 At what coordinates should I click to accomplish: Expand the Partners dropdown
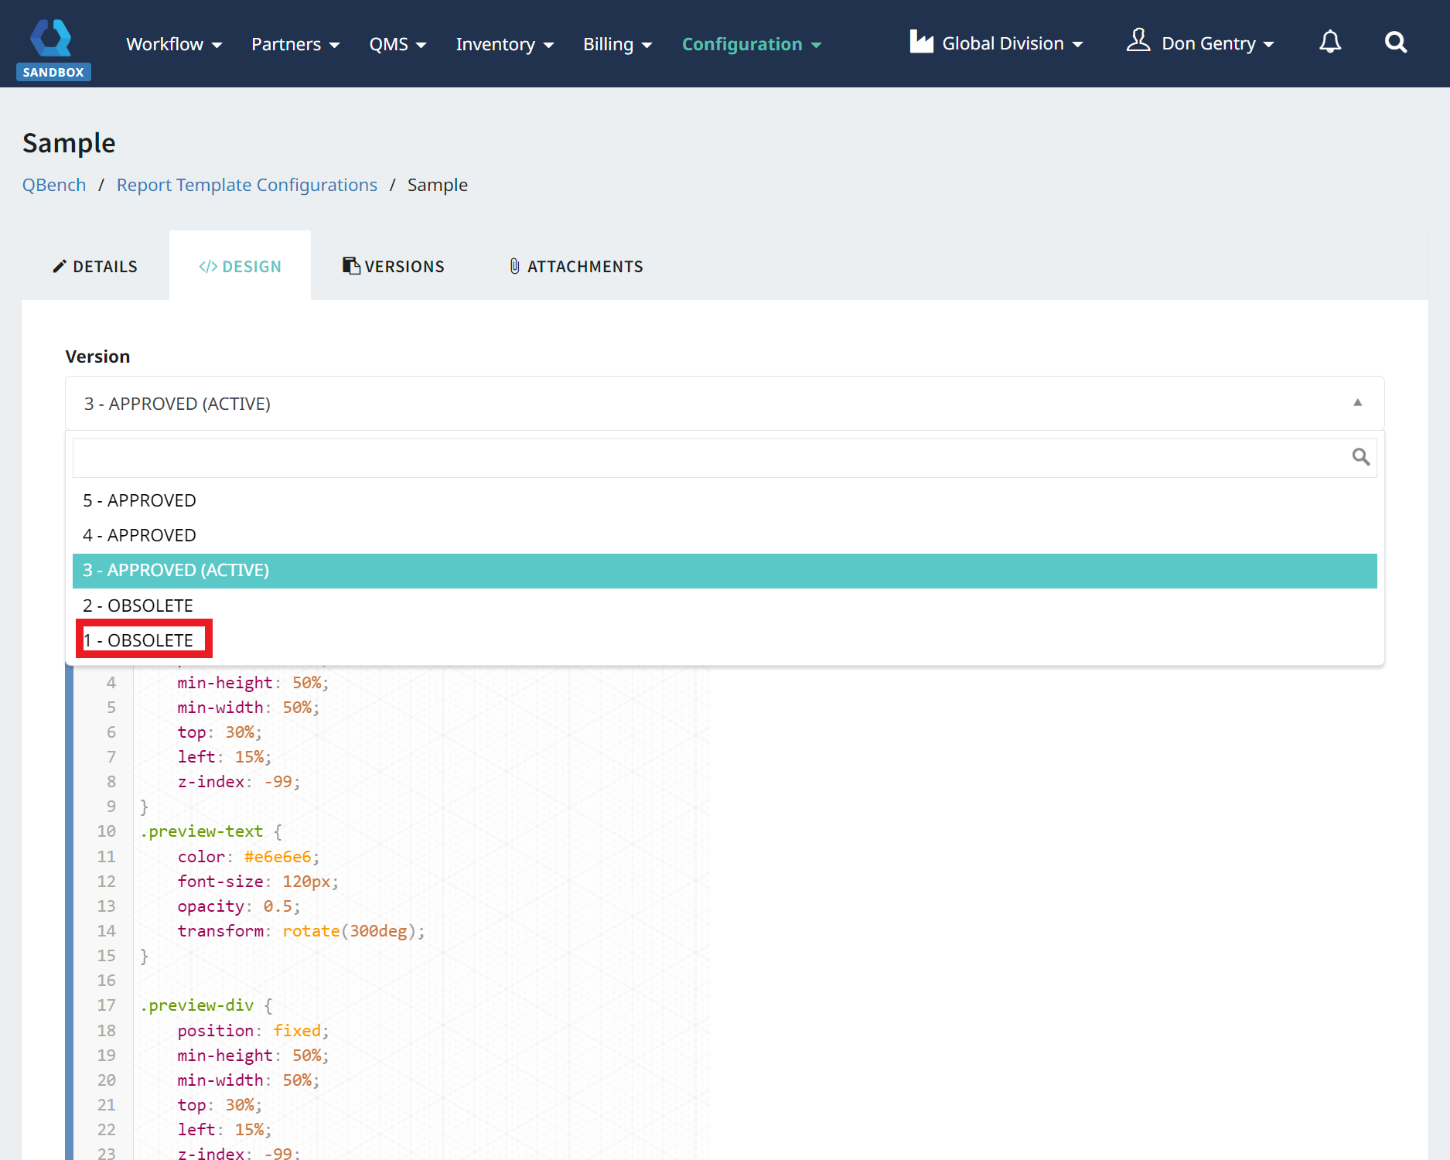pyautogui.click(x=295, y=44)
